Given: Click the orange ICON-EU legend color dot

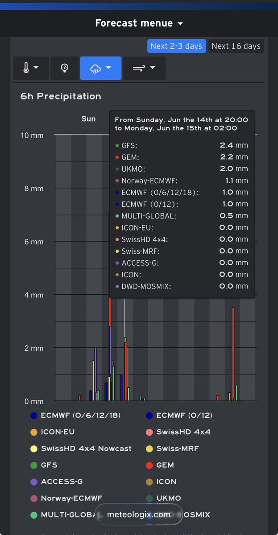Looking at the screenshot, I should click(x=34, y=432).
